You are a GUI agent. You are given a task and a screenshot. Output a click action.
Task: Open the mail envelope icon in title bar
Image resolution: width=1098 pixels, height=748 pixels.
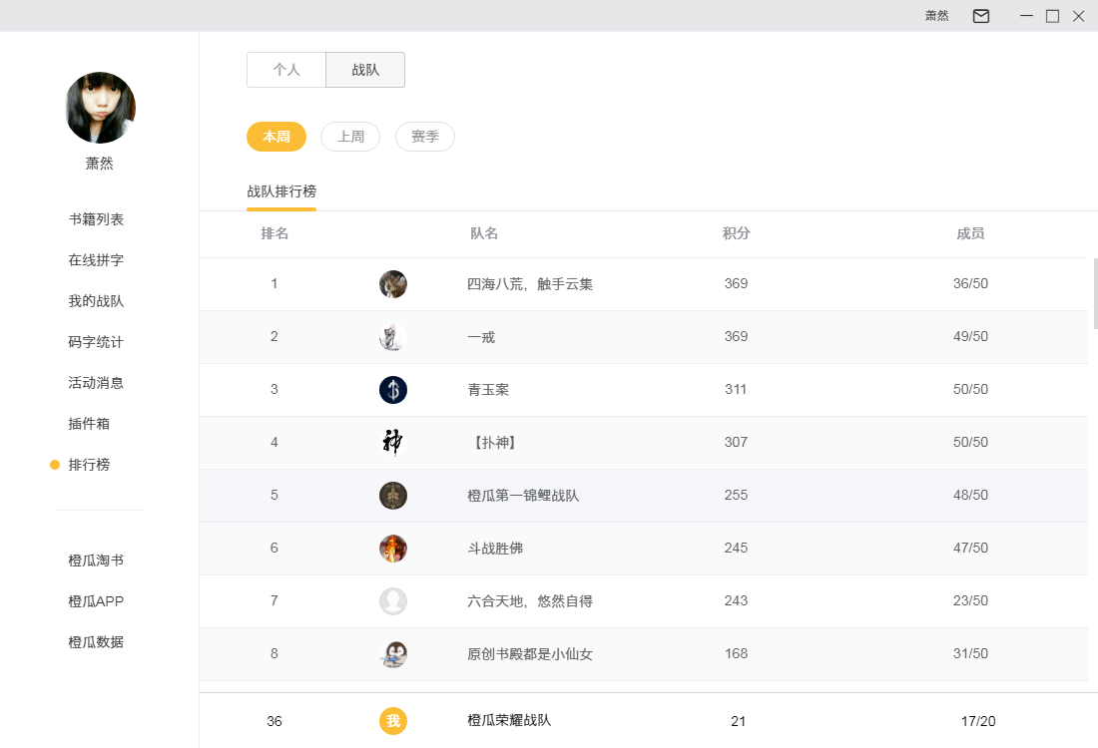981,16
